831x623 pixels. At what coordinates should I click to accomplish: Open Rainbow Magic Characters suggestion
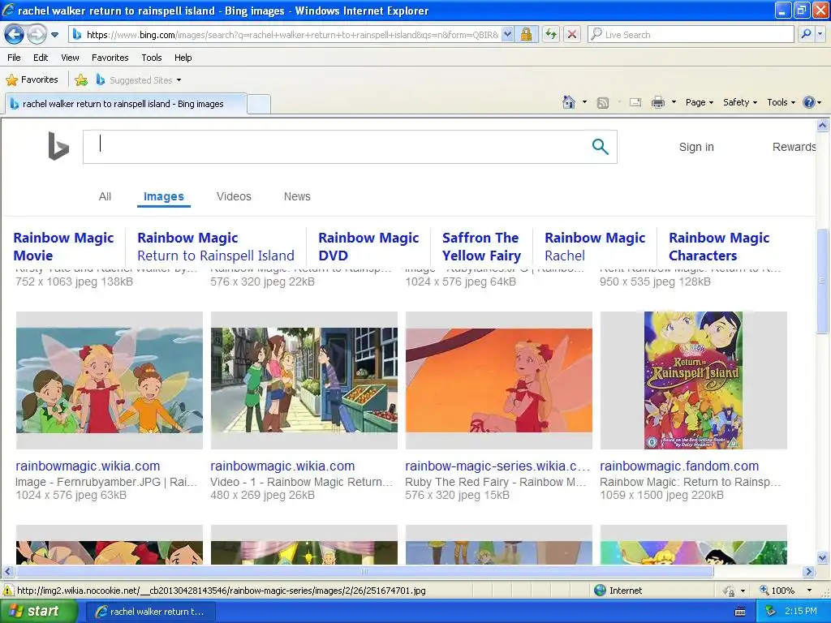(719, 247)
